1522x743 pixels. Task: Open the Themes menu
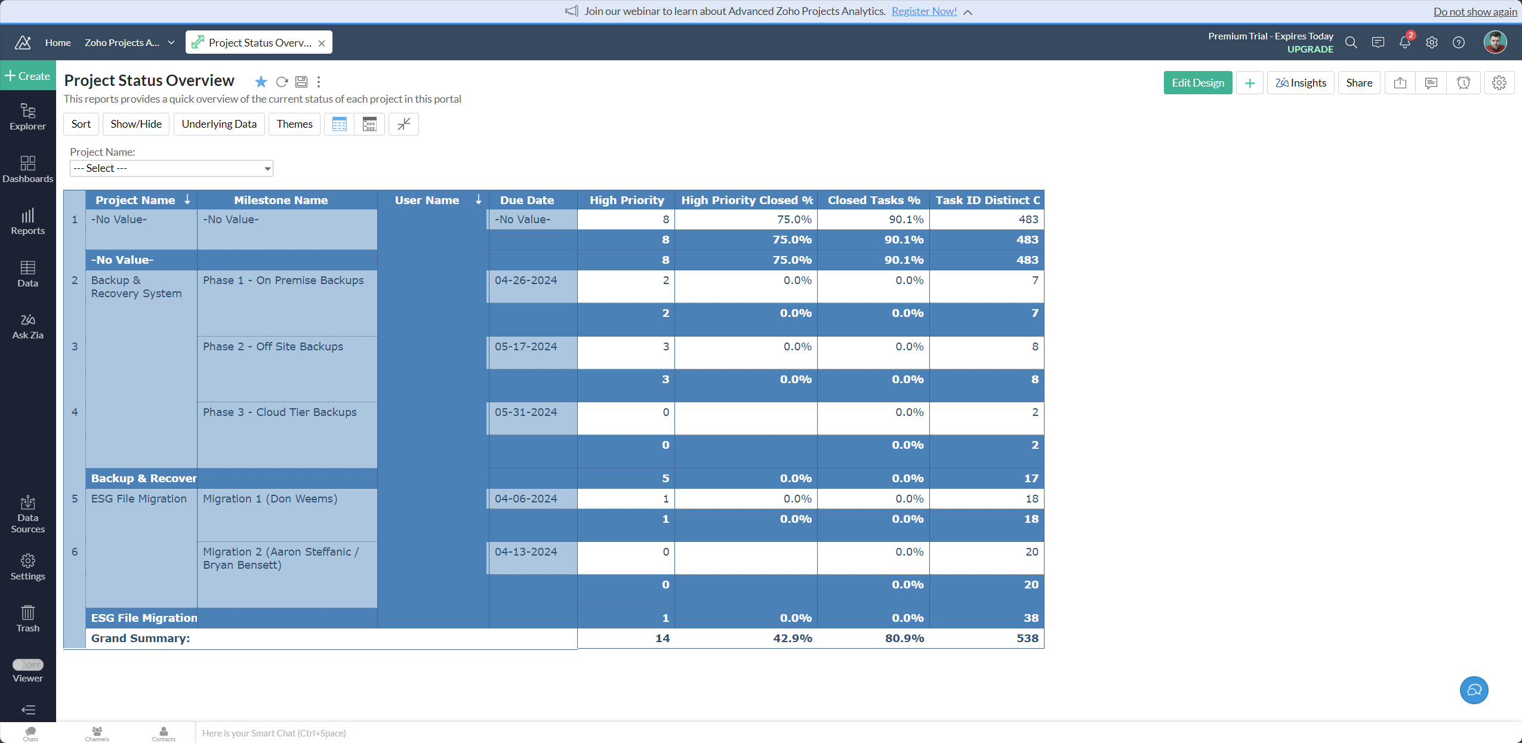294,124
